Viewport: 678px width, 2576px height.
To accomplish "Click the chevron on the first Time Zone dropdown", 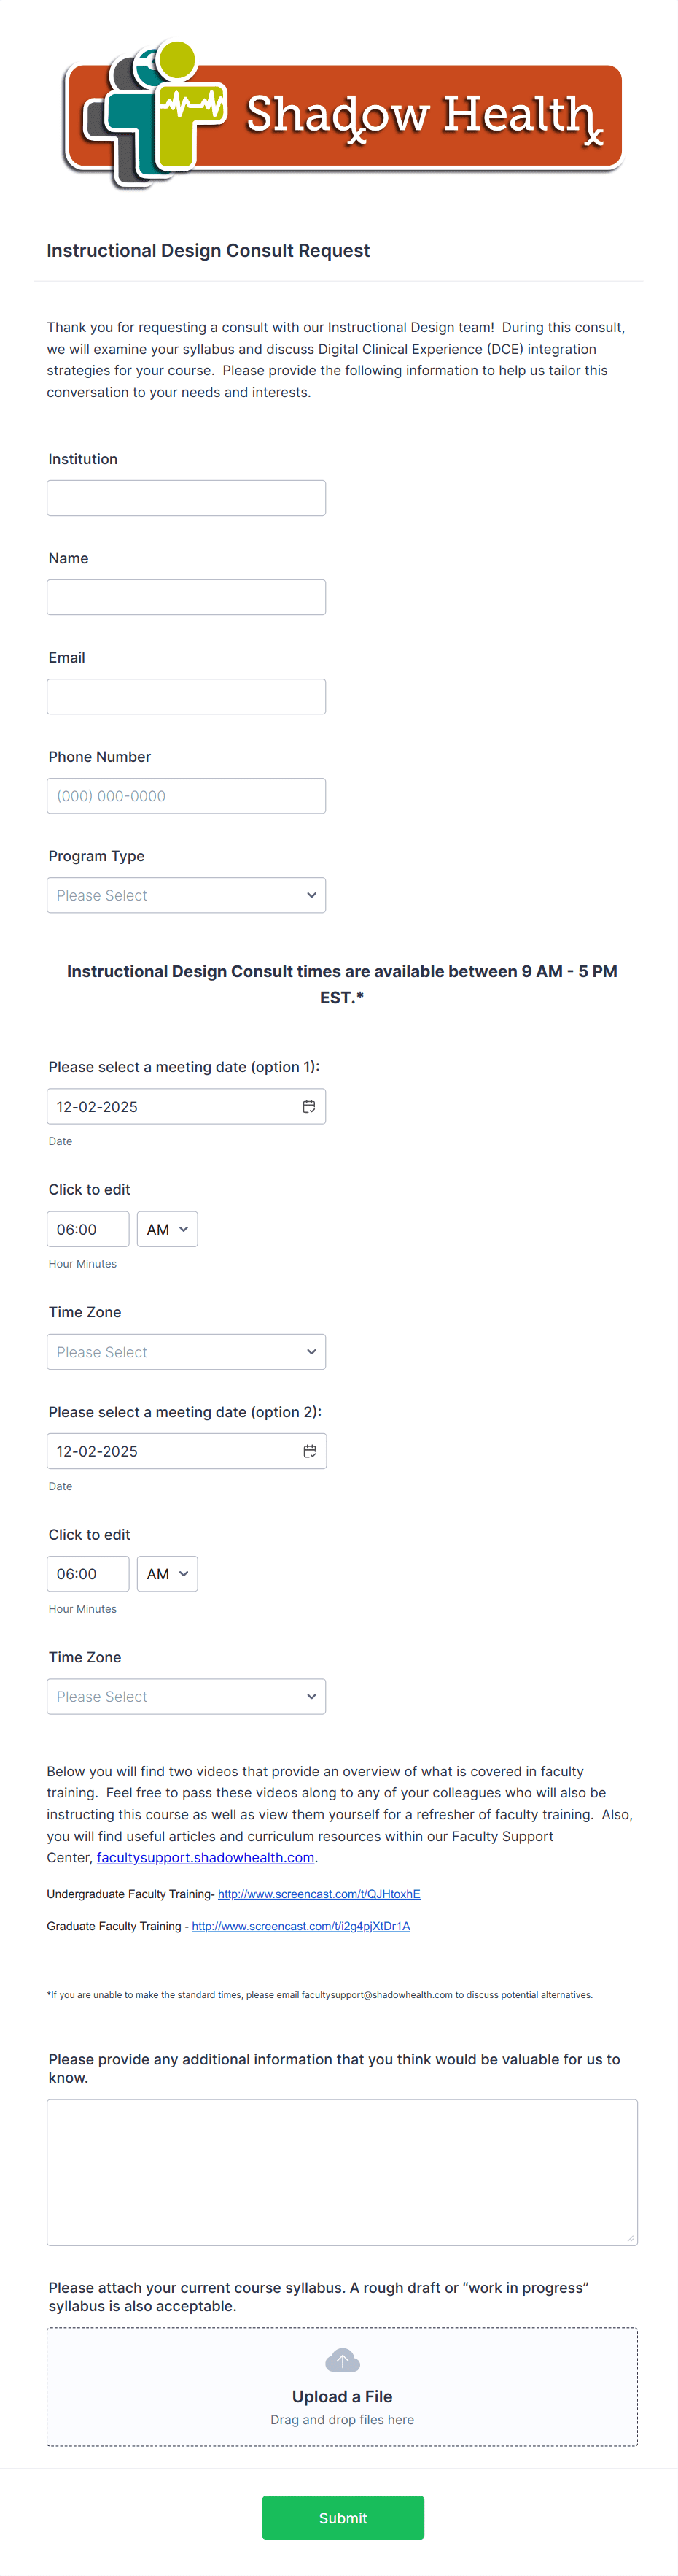I will tap(311, 1351).
